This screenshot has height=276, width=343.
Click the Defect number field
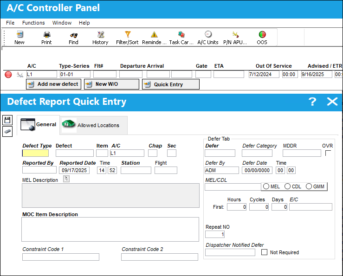click(x=75, y=153)
